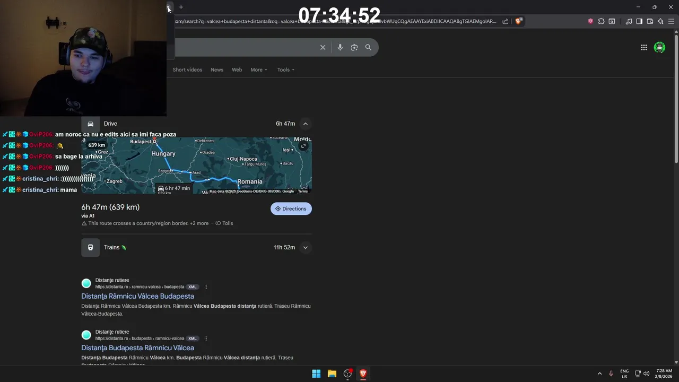Click the ENG US language indicator

point(624,374)
